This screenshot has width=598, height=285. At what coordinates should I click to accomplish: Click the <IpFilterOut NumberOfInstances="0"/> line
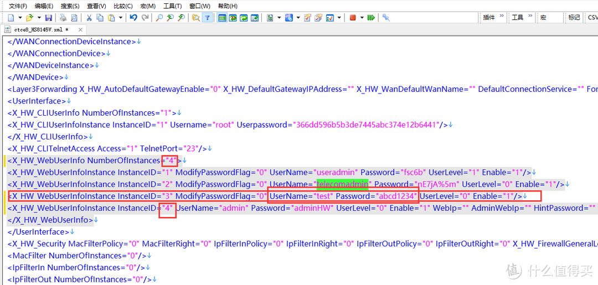(x=80, y=279)
